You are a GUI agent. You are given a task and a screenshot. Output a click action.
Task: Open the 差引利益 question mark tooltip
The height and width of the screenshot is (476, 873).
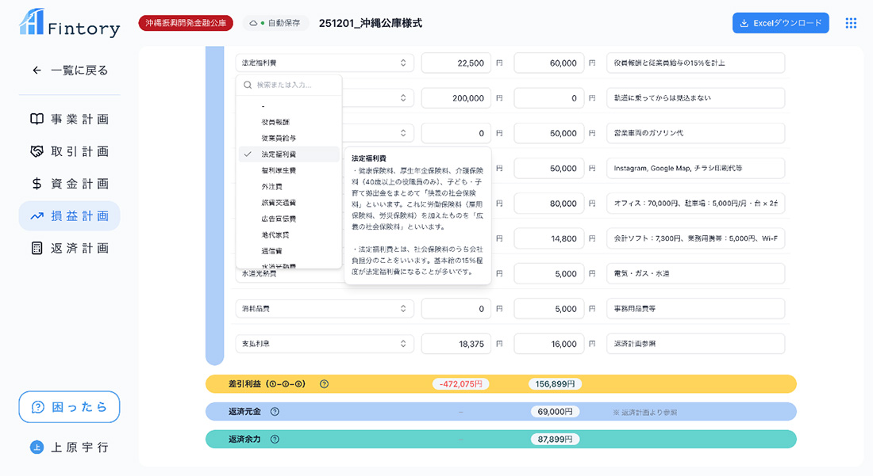[323, 383]
